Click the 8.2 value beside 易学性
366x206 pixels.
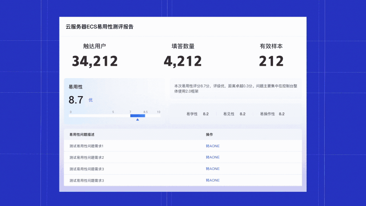coord(206,114)
